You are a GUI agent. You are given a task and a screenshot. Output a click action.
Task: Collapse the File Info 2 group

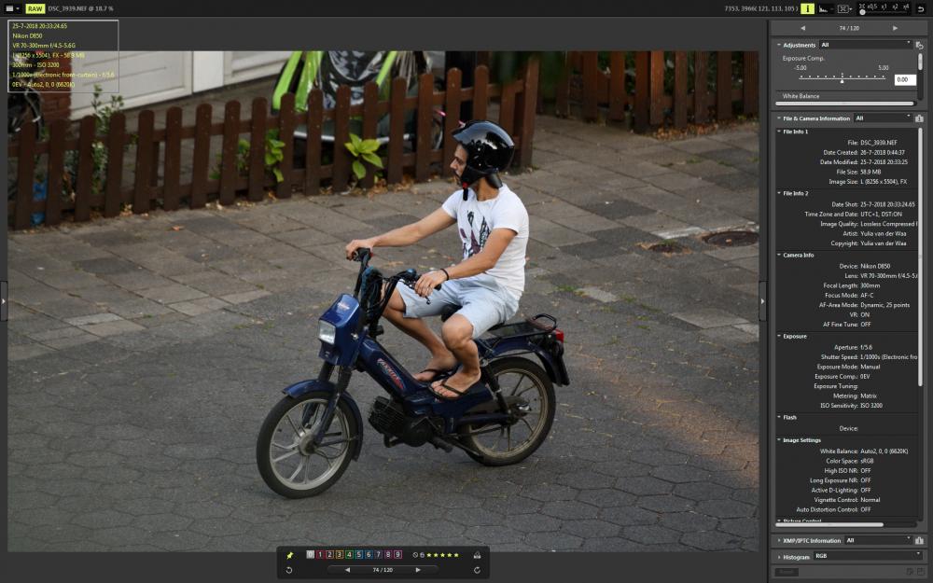coord(779,193)
